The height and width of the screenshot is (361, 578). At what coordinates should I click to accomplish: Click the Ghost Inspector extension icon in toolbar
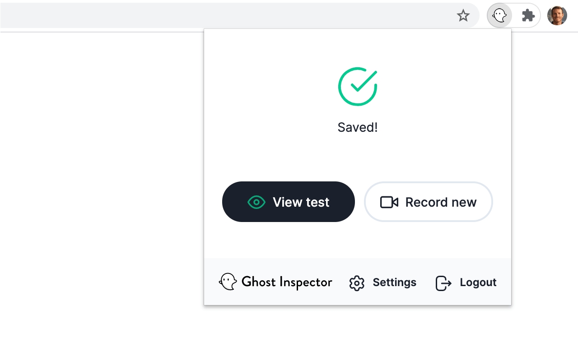tap(499, 15)
